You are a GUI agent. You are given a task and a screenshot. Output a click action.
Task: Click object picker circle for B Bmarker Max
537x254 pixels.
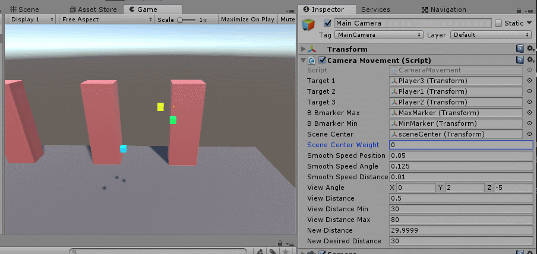529,113
